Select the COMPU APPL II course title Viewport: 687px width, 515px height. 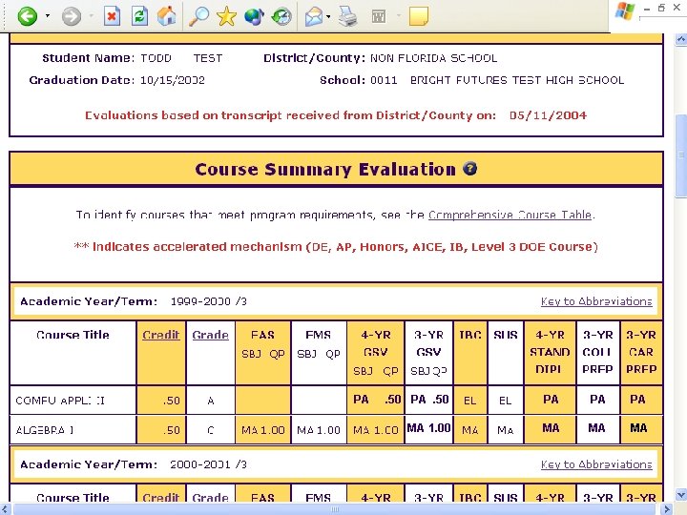tap(60, 401)
